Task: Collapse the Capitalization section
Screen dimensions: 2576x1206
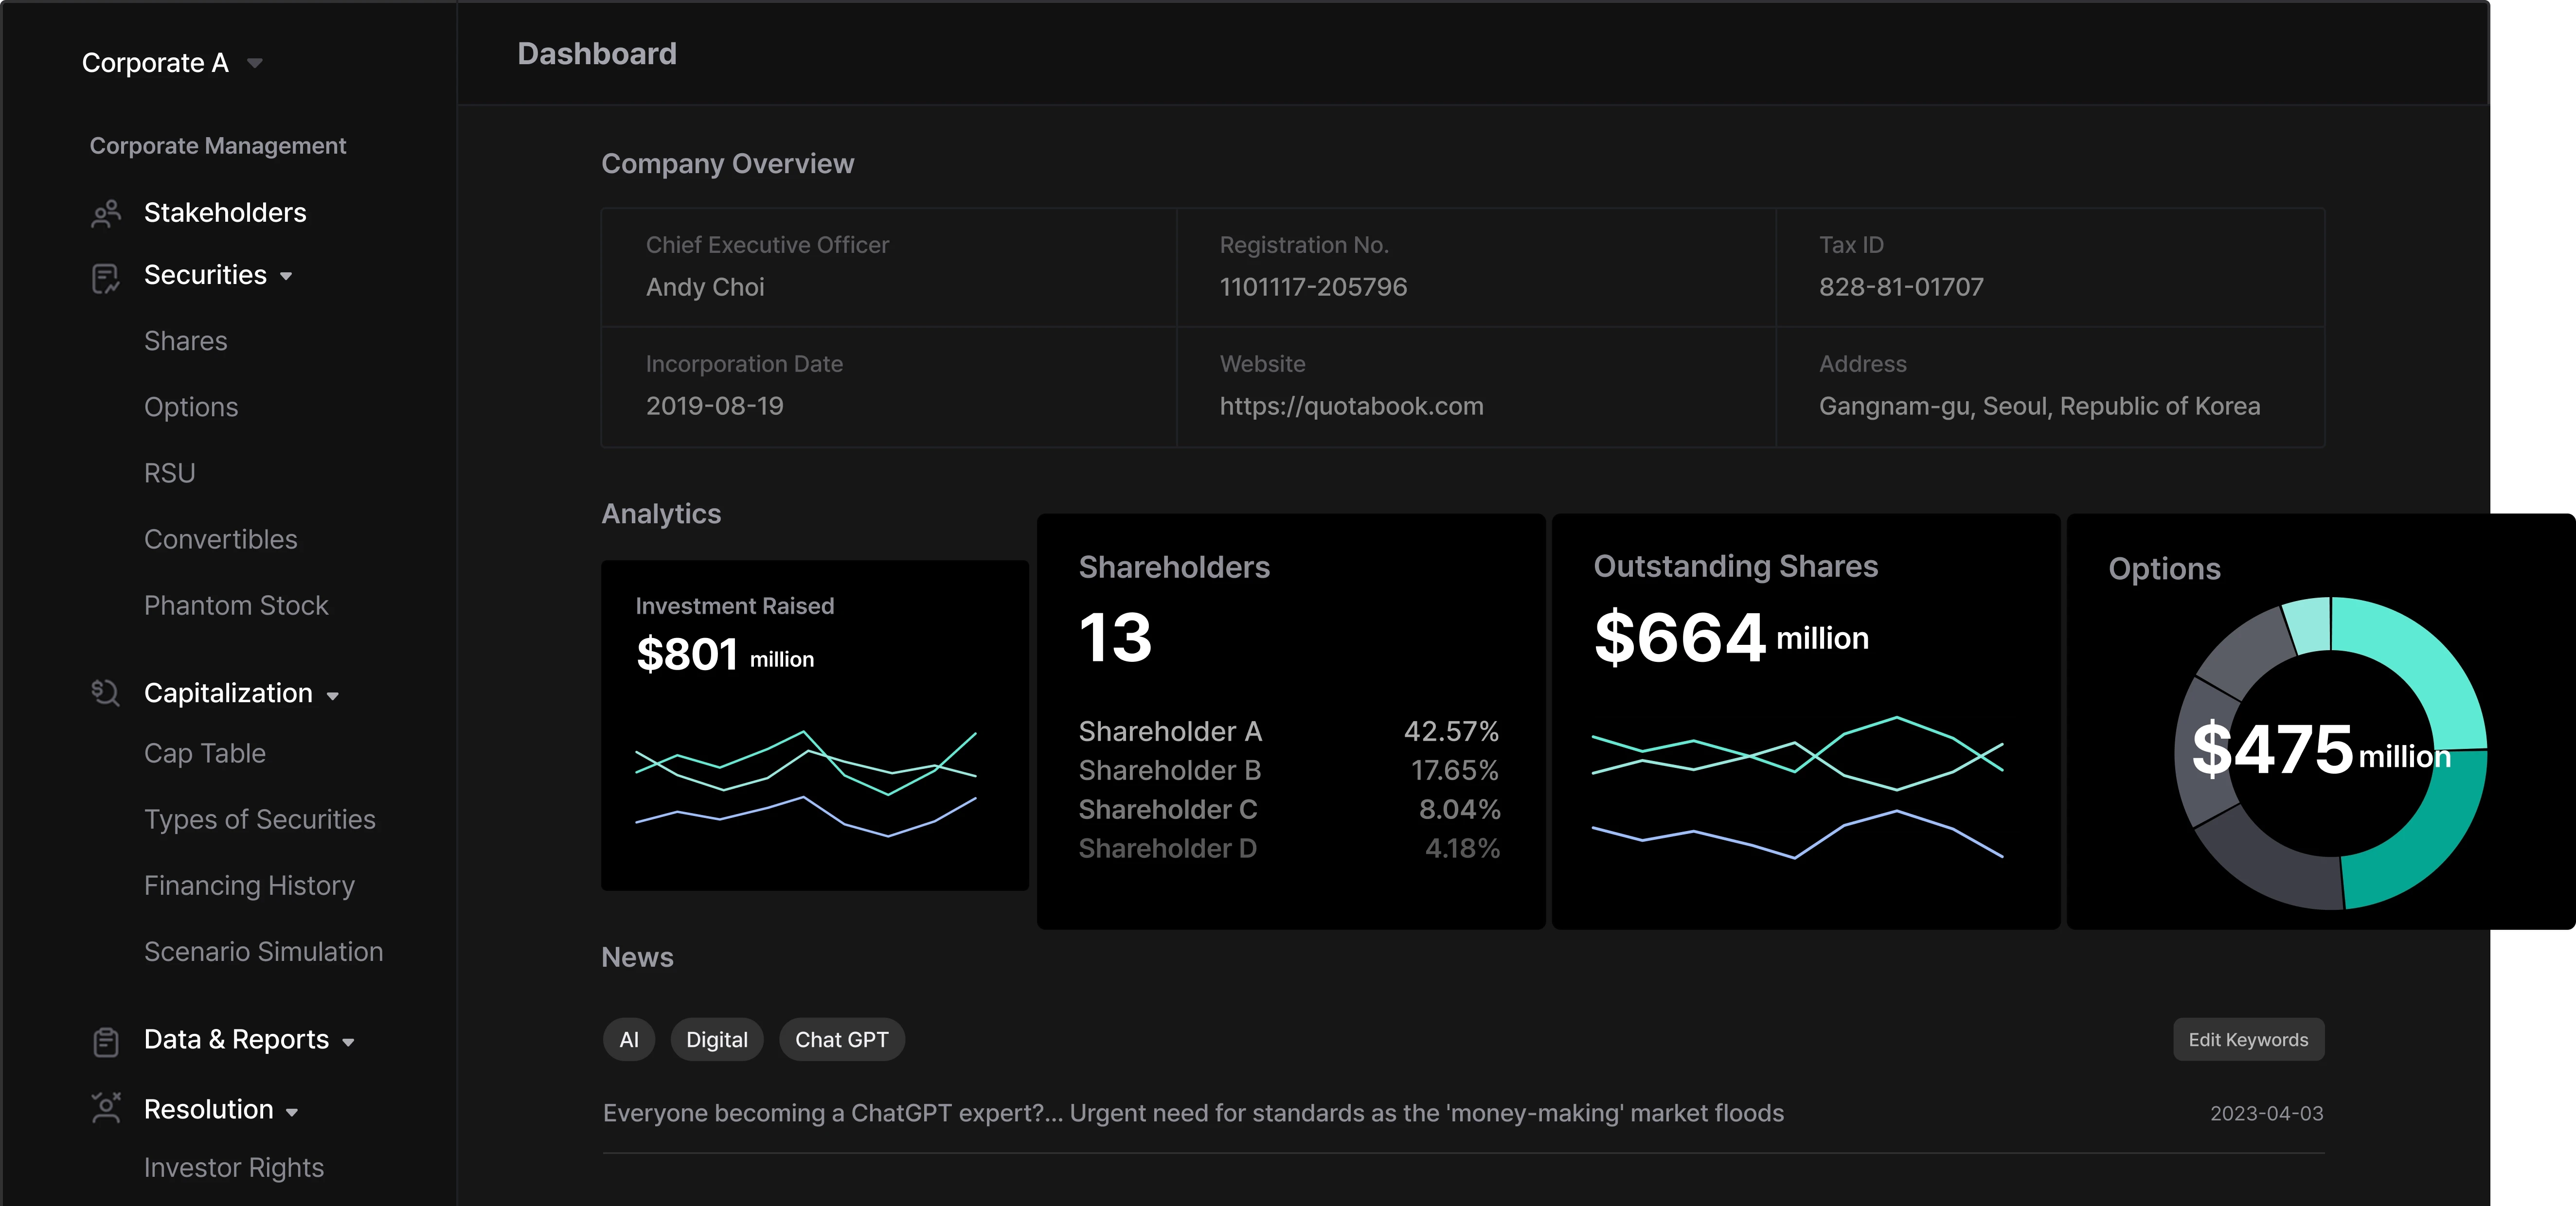Action: [x=333, y=695]
